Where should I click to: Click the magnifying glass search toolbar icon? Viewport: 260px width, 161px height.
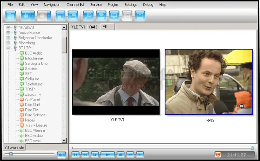coord(88,16)
